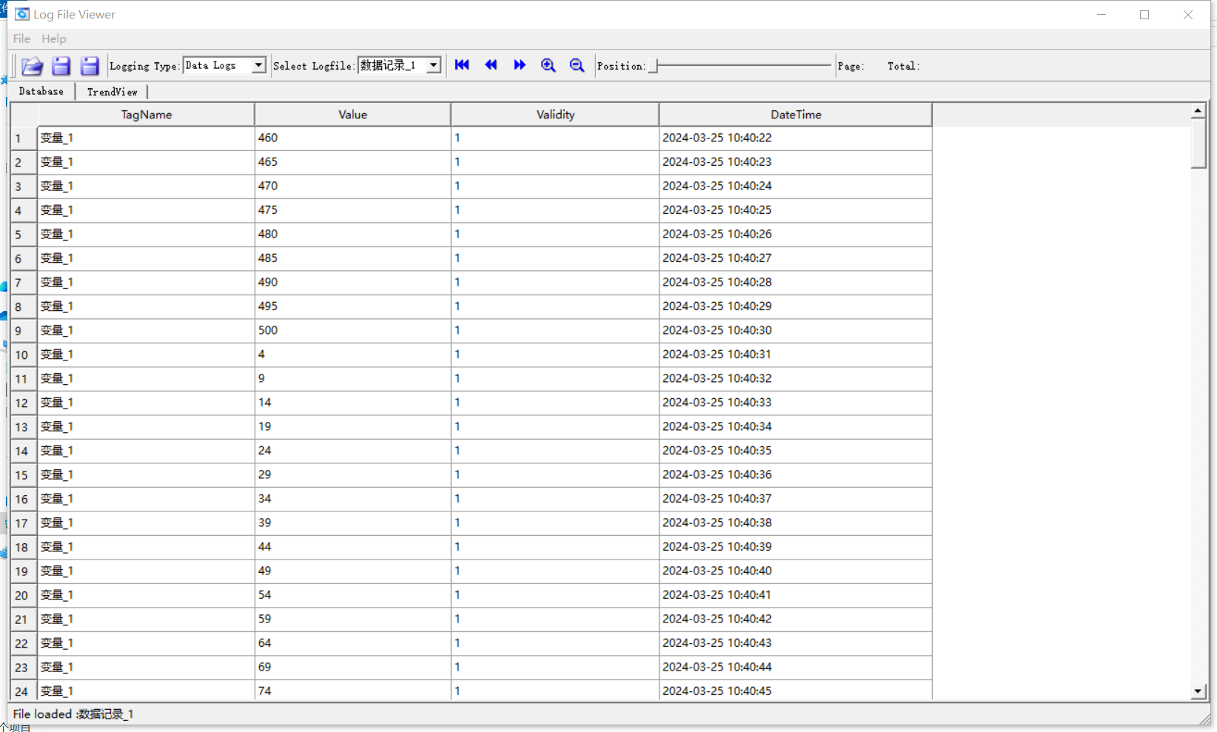Viewport: 1217px width, 732px height.
Task: Click value cell 59
Action: tap(353, 619)
